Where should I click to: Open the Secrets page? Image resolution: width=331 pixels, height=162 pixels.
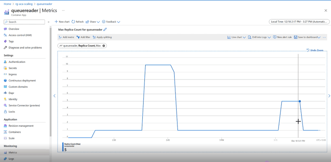(x=13, y=68)
